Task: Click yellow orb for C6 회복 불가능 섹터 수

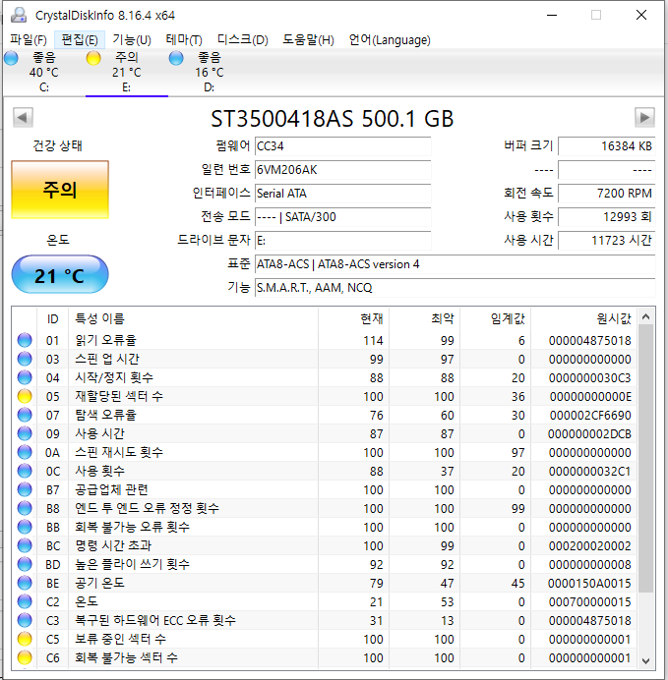Action: (x=25, y=657)
